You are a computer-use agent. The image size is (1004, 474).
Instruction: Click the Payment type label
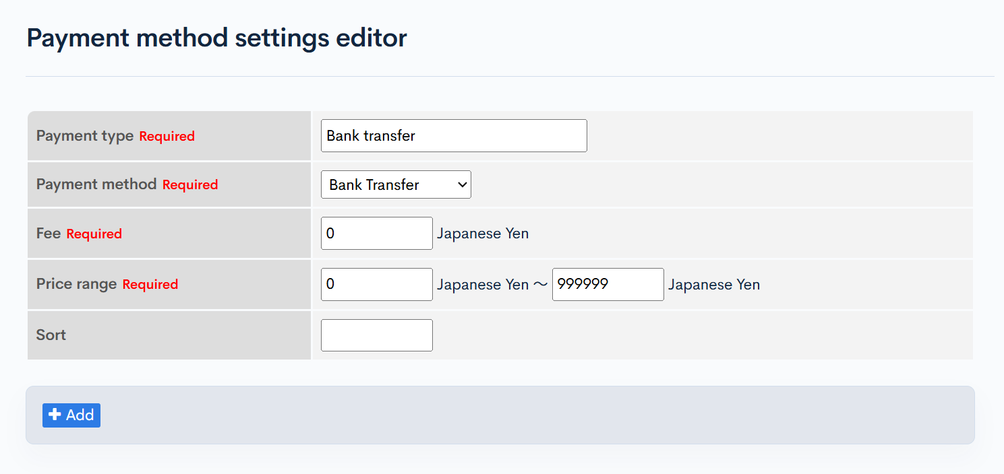85,136
